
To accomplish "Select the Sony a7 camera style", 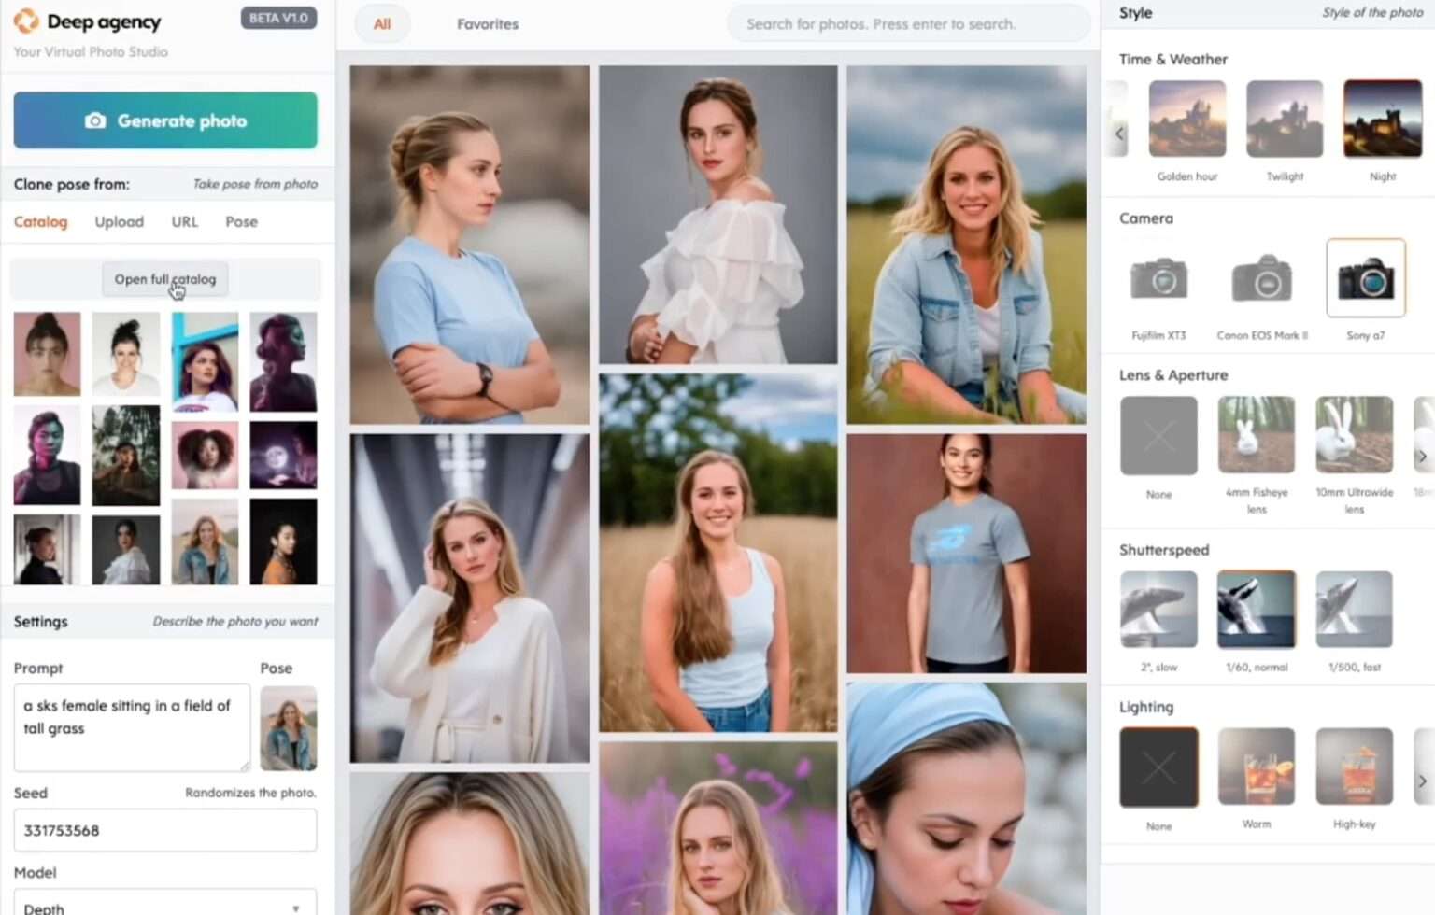I will point(1365,277).
